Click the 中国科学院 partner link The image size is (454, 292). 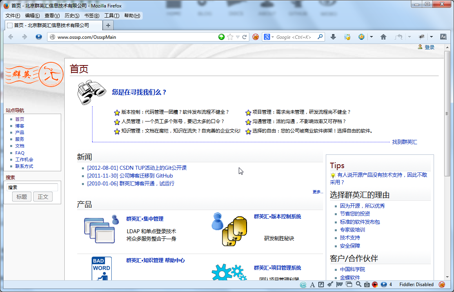(352, 269)
